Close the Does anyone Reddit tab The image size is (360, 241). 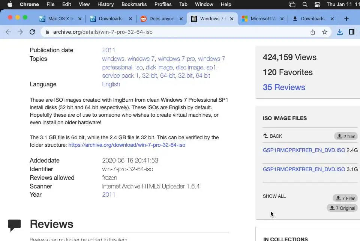point(181,19)
